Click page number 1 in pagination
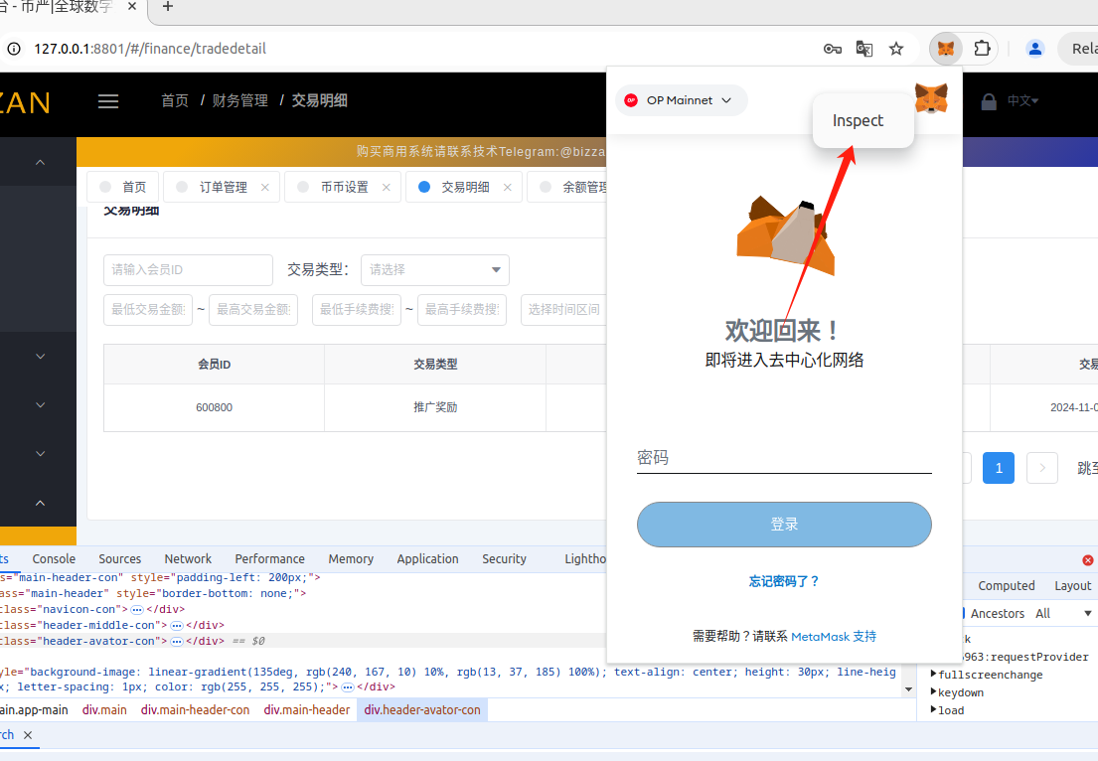The image size is (1098, 761). point(999,468)
